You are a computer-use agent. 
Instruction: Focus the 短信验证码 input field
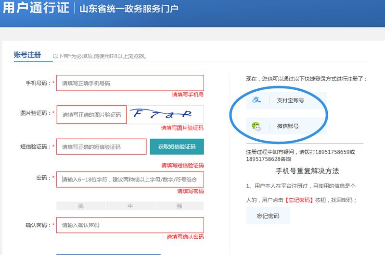point(102,147)
